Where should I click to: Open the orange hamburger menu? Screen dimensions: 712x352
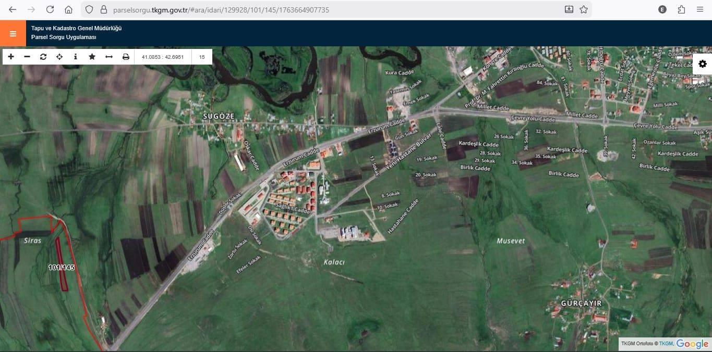pos(13,33)
